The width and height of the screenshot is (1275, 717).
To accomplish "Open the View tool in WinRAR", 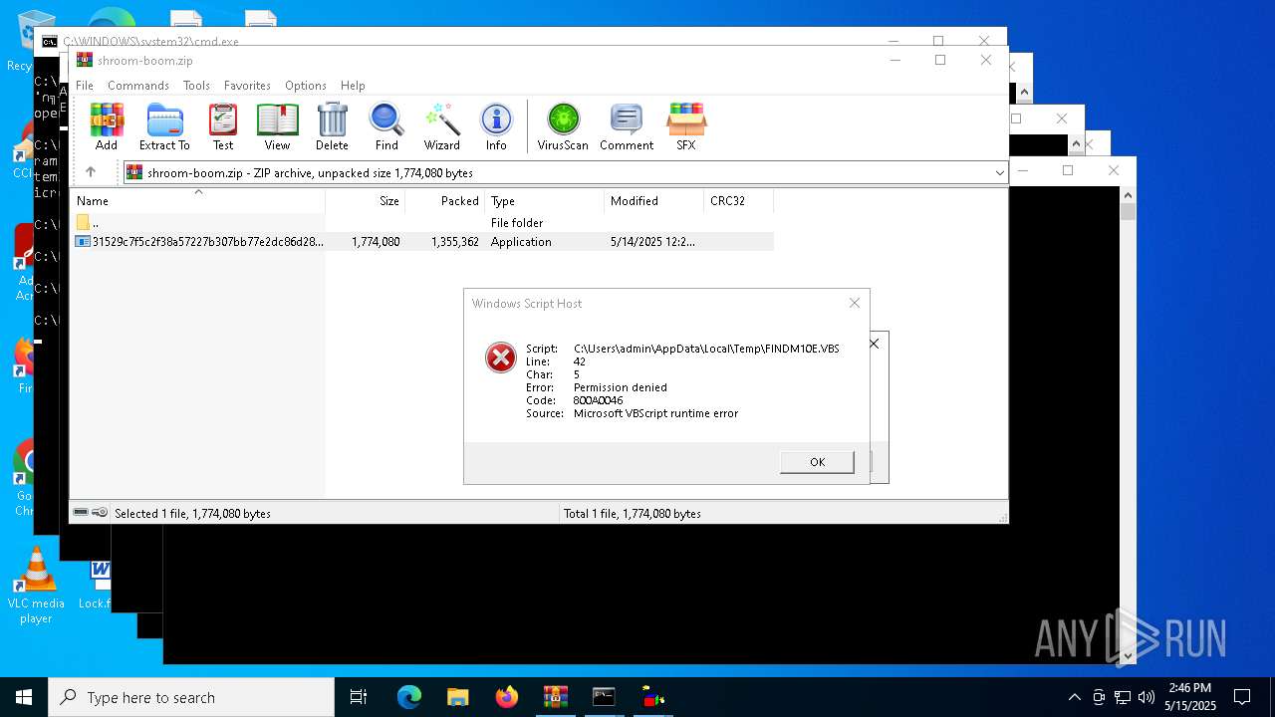I will coord(277,126).
